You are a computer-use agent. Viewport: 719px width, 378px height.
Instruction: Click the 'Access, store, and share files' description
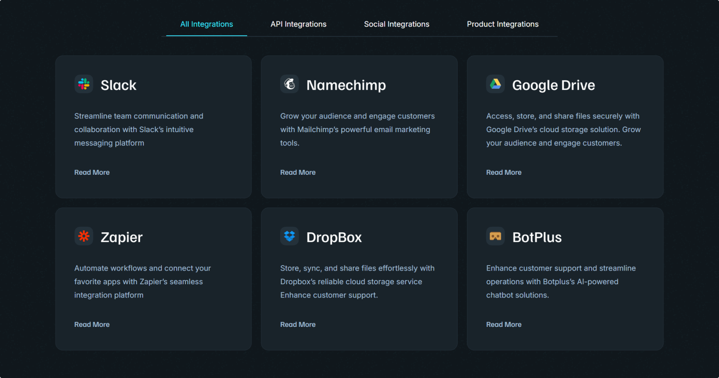[x=564, y=130]
